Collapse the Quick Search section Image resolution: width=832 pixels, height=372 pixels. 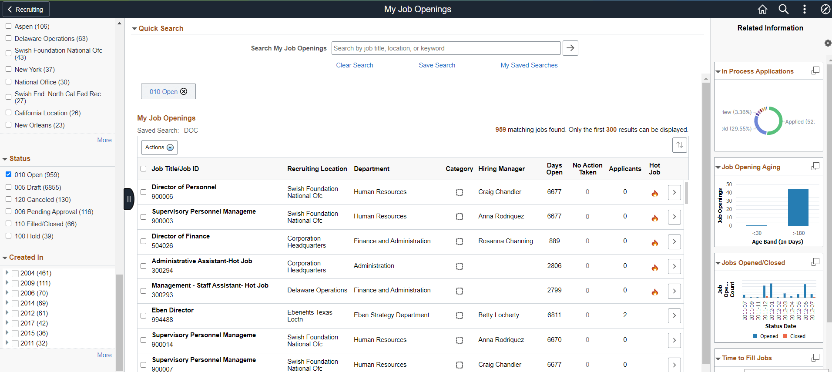click(134, 29)
